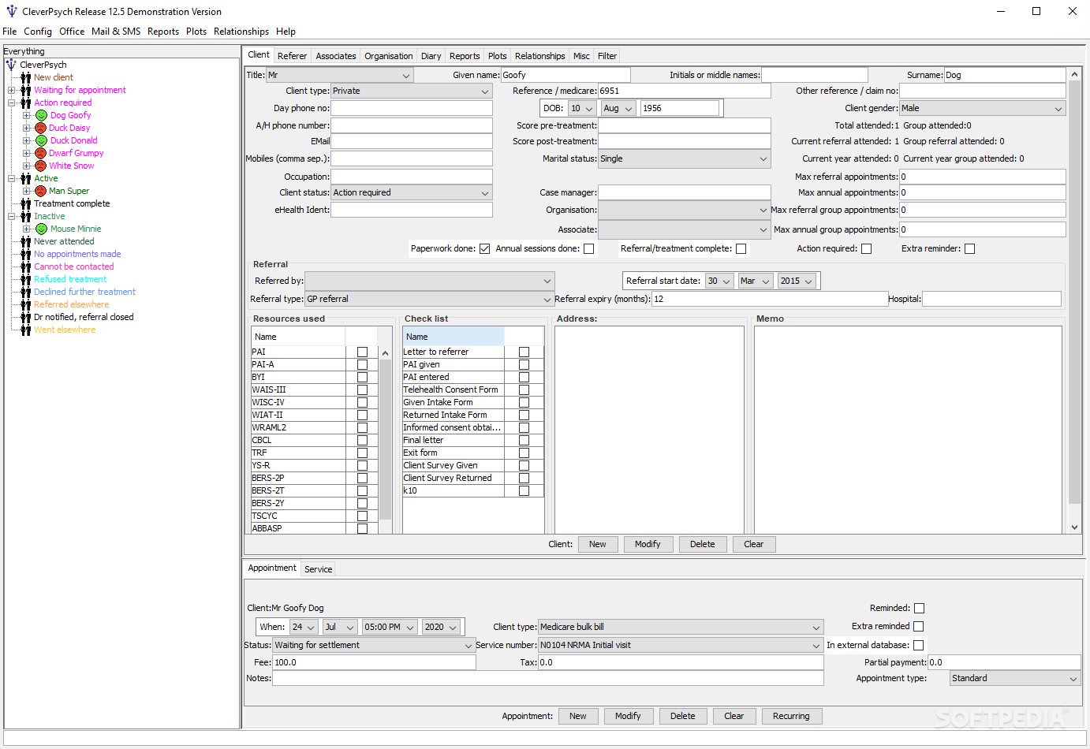Open the Mail & SMS menu
The width and height of the screenshot is (1090, 749).
(116, 32)
